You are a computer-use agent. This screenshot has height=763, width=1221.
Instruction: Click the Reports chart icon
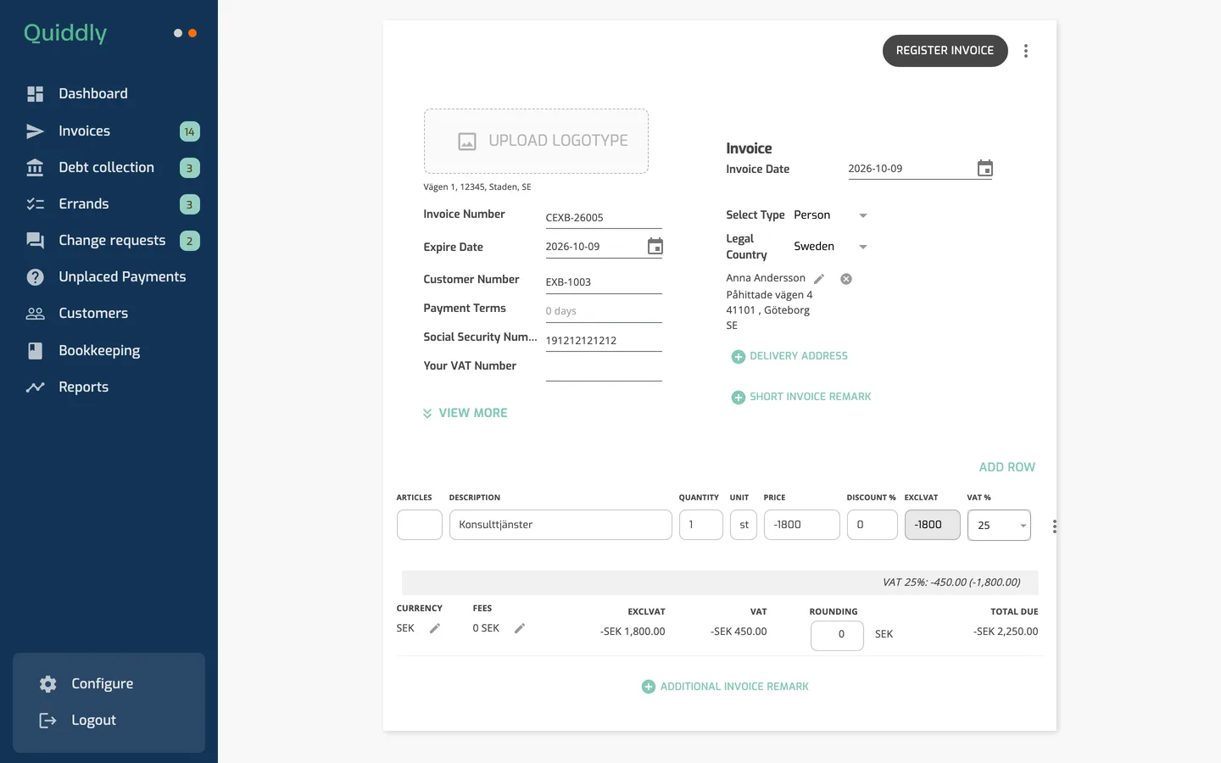tap(35, 387)
